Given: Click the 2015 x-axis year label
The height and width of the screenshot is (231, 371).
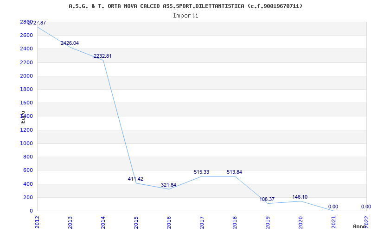Looking at the screenshot, I should coord(136,222).
